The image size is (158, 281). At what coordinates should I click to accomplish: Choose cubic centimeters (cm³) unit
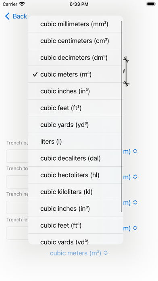tap(76, 41)
